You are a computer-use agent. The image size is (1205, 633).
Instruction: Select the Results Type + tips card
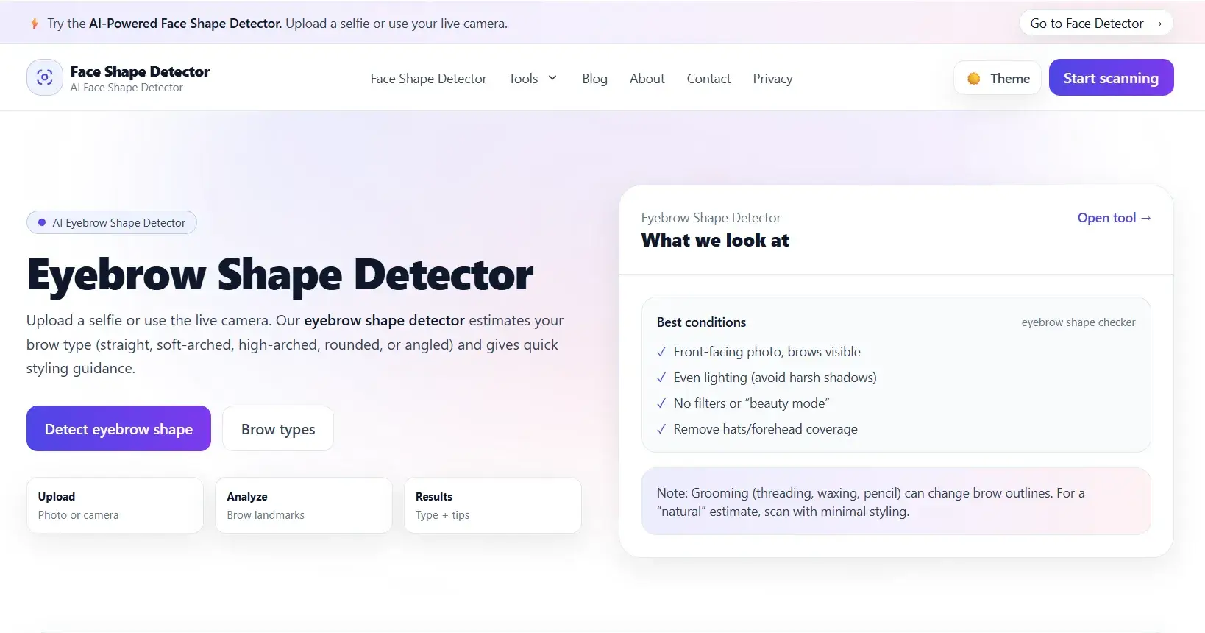(x=492, y=505)
